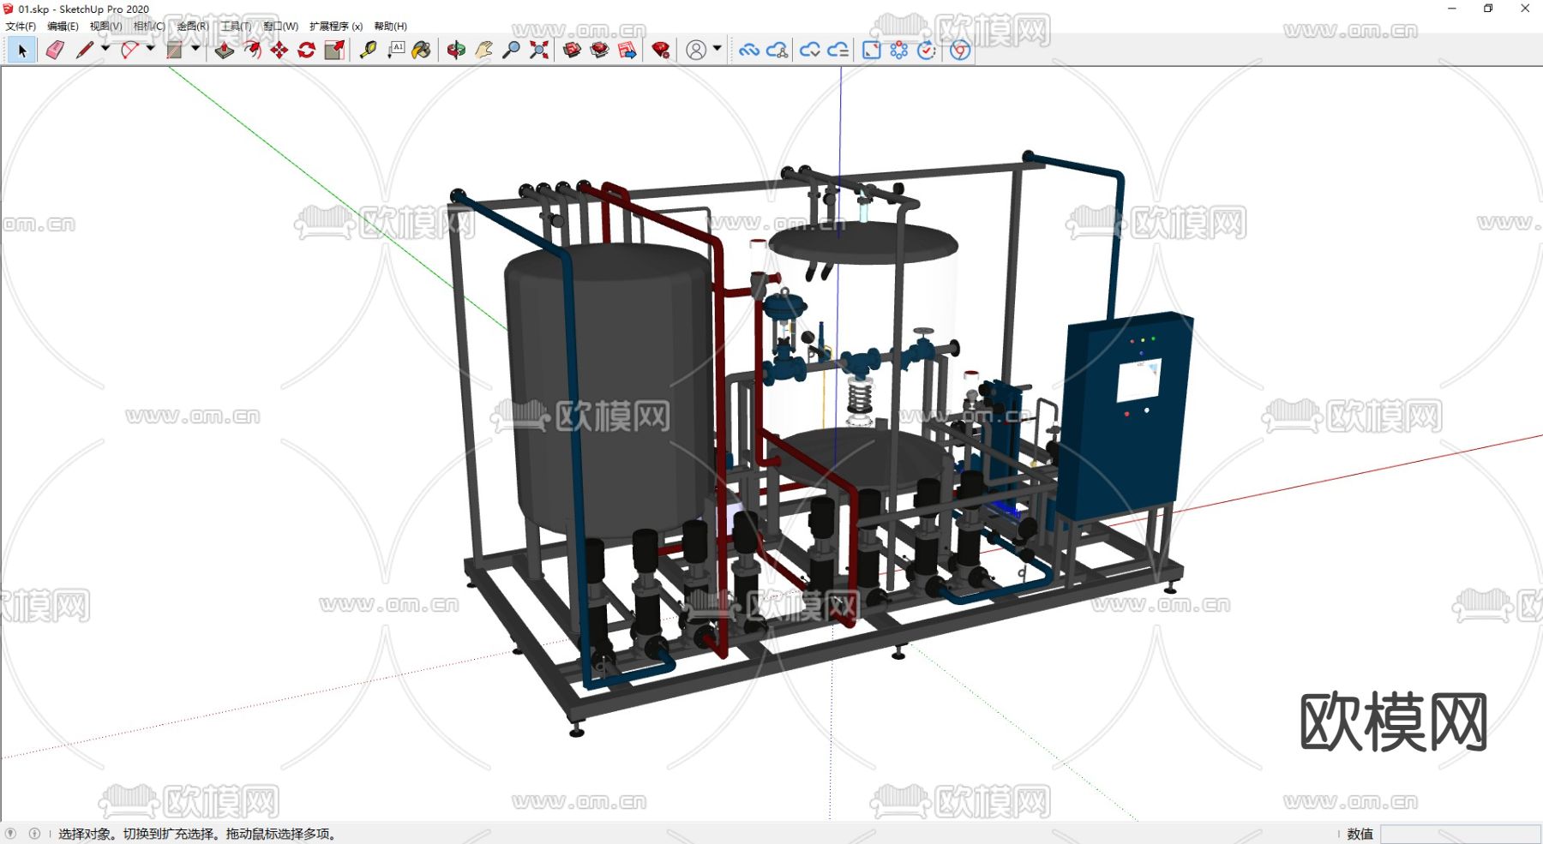Activate the Line pencil tool
The width and height of the screenshot is (1543, 844).
tap(84, 51)
